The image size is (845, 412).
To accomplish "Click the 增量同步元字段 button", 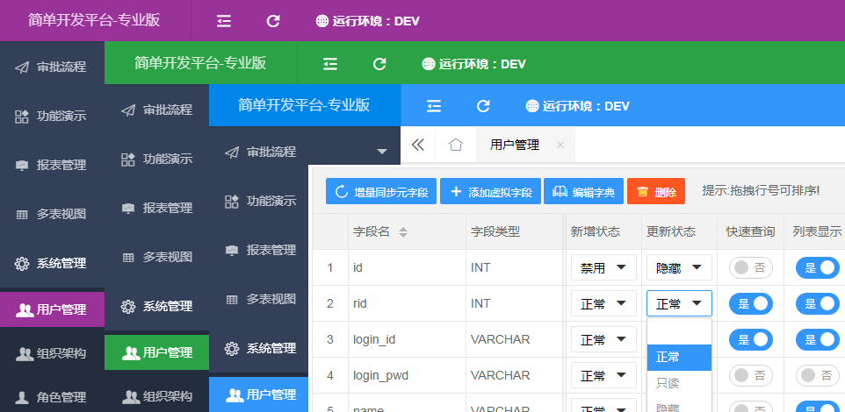I will coord(381,192).
